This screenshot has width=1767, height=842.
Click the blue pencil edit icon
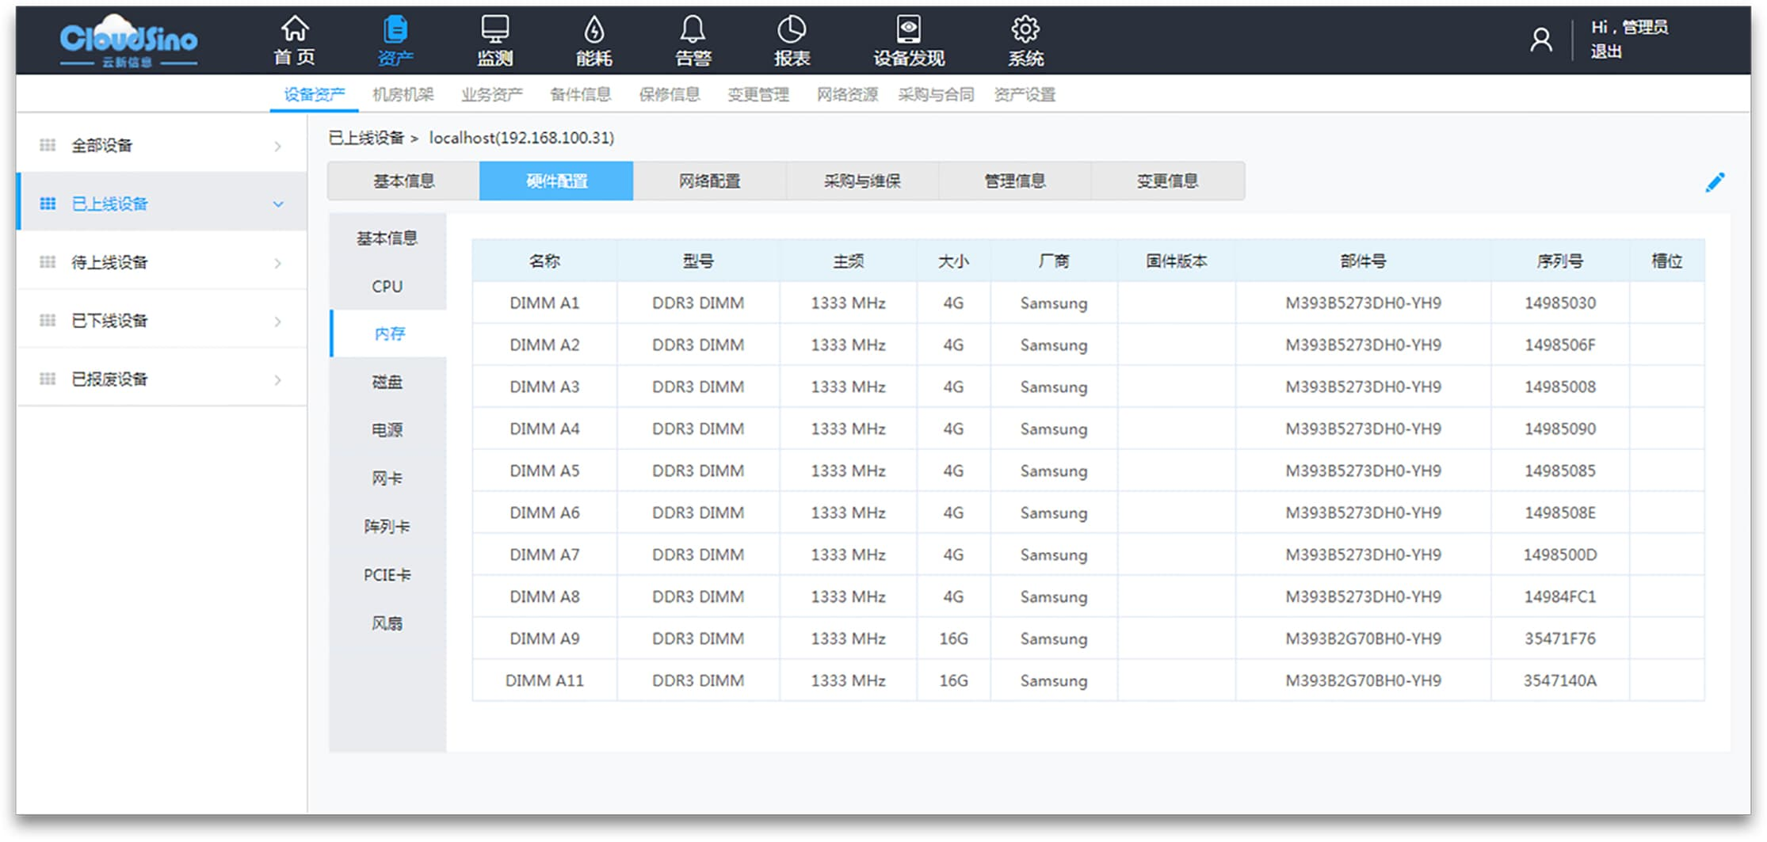tap(1715, 183)
